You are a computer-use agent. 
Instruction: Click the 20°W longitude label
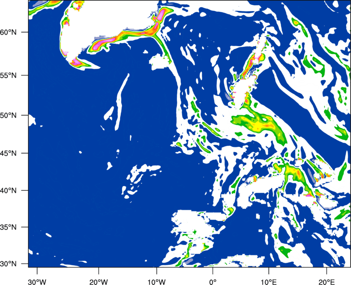[99, 282]
